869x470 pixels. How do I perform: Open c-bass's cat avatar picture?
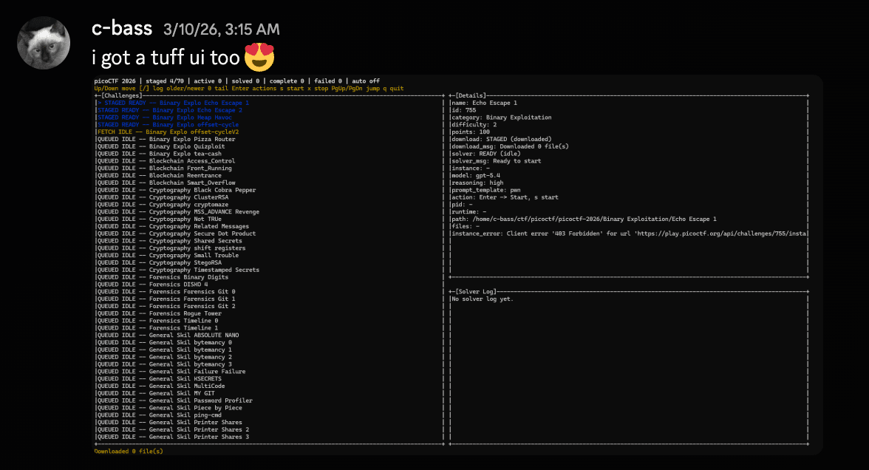click(x=43, y=42)
